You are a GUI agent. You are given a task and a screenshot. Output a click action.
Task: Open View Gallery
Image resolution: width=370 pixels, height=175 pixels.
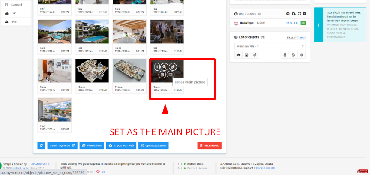92,145
